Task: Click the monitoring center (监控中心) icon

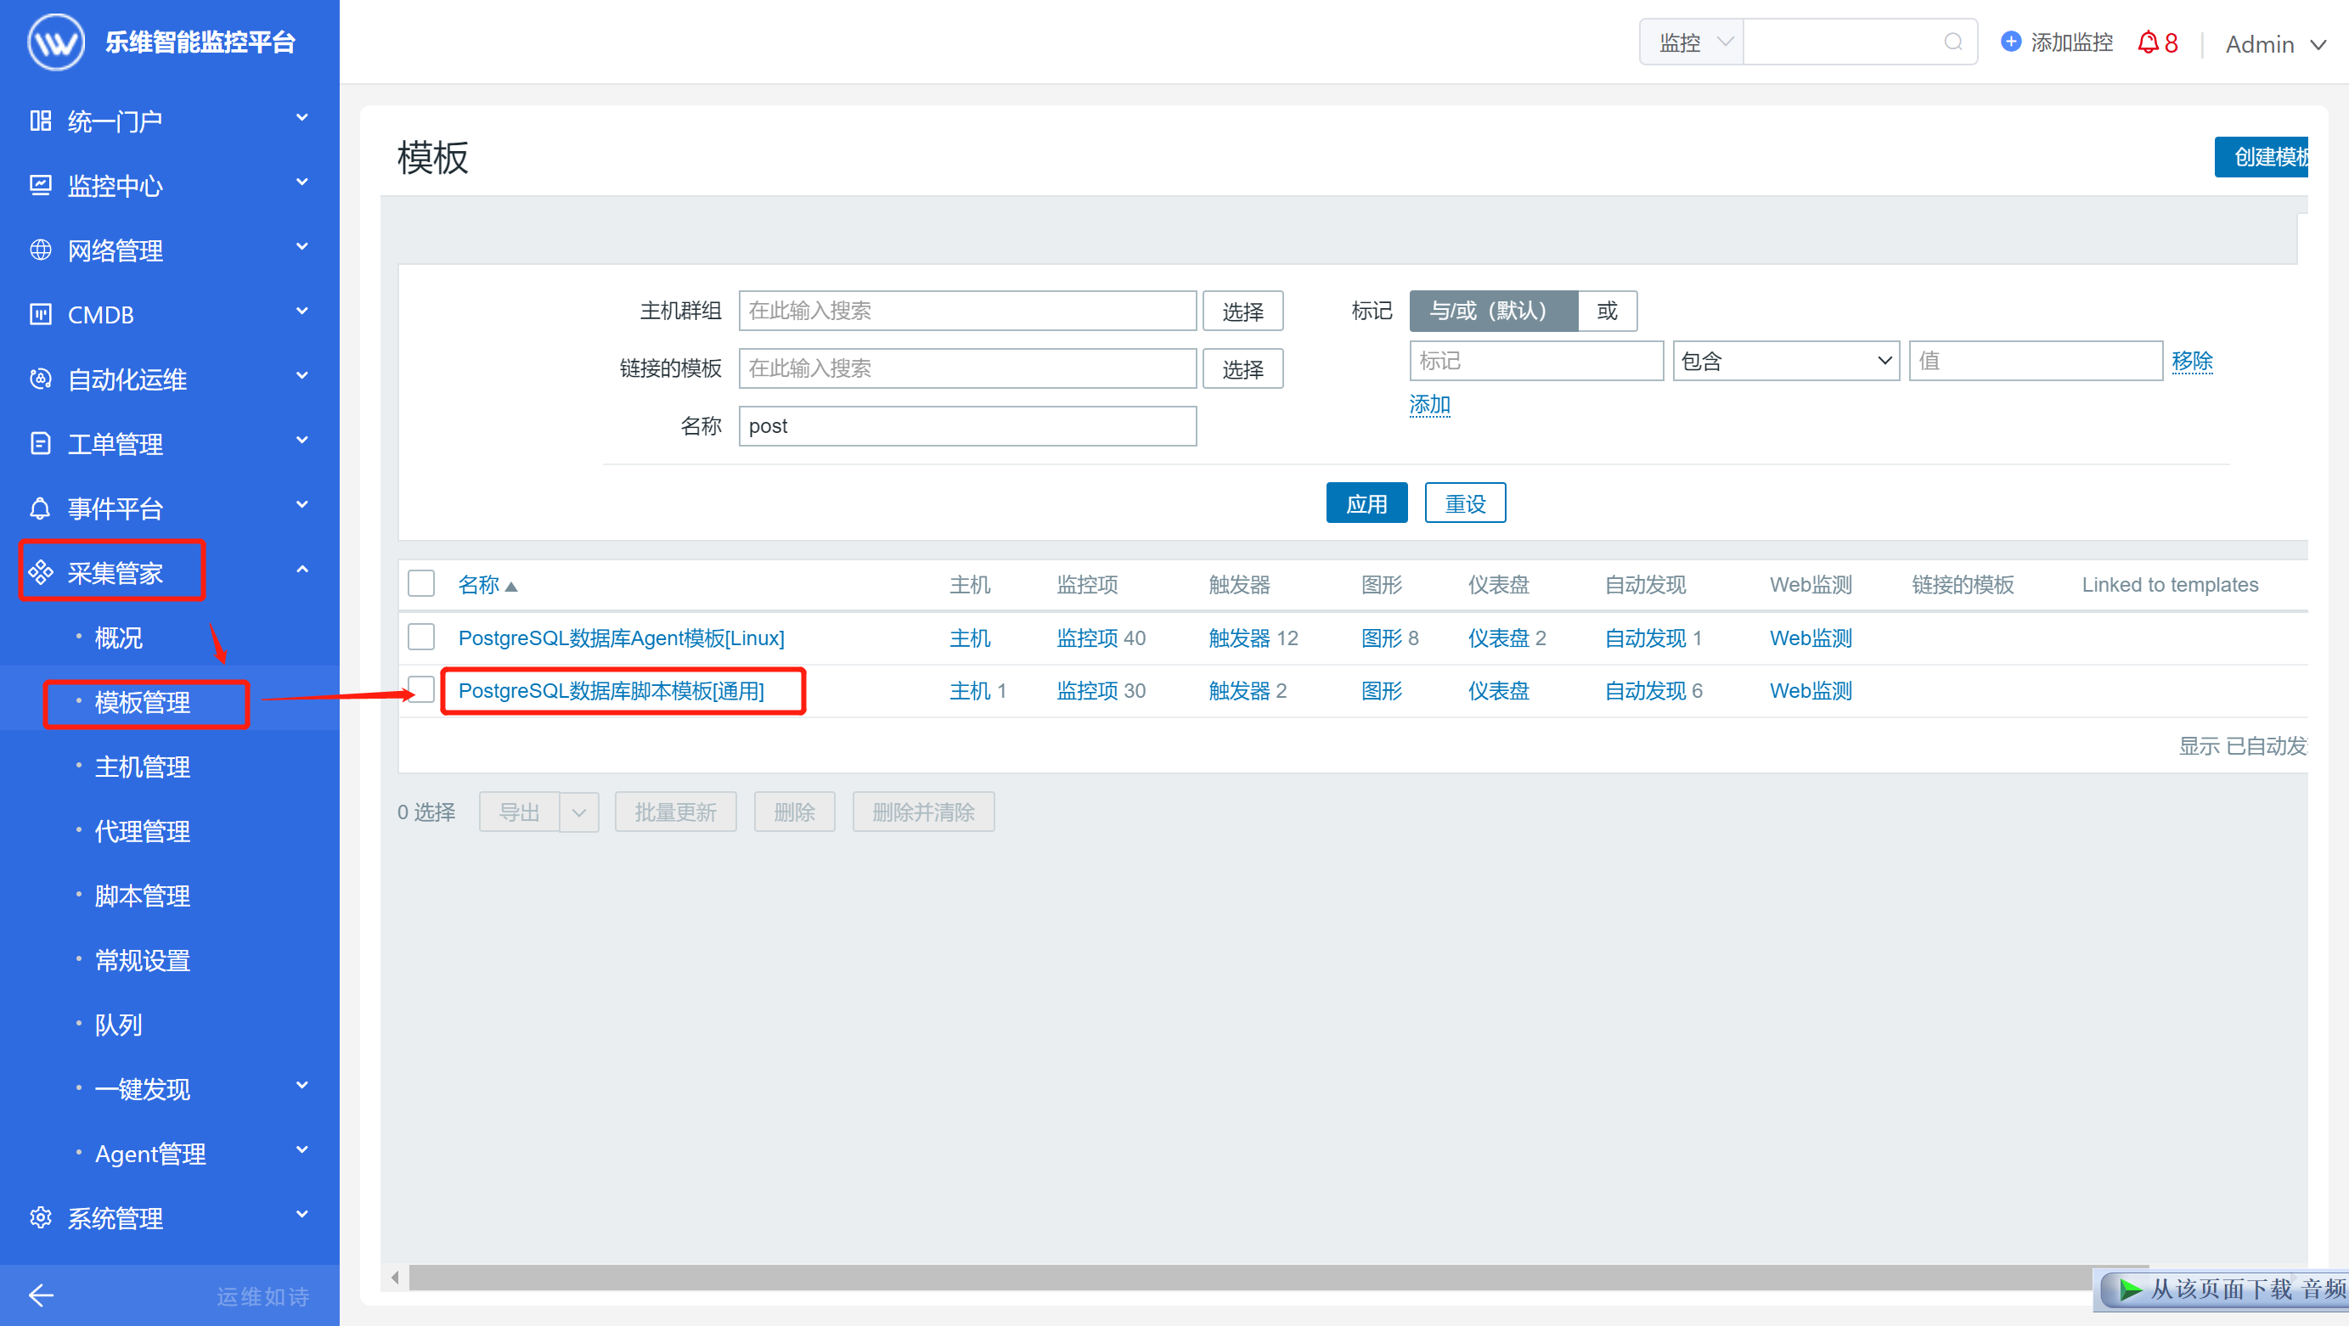Action: [40, 185]
